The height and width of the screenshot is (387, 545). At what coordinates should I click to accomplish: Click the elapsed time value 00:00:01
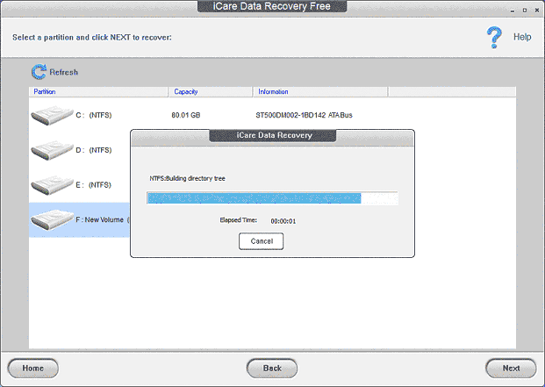(283, 221)
